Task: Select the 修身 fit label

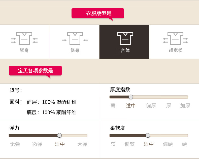Action: tap(75, 50)
